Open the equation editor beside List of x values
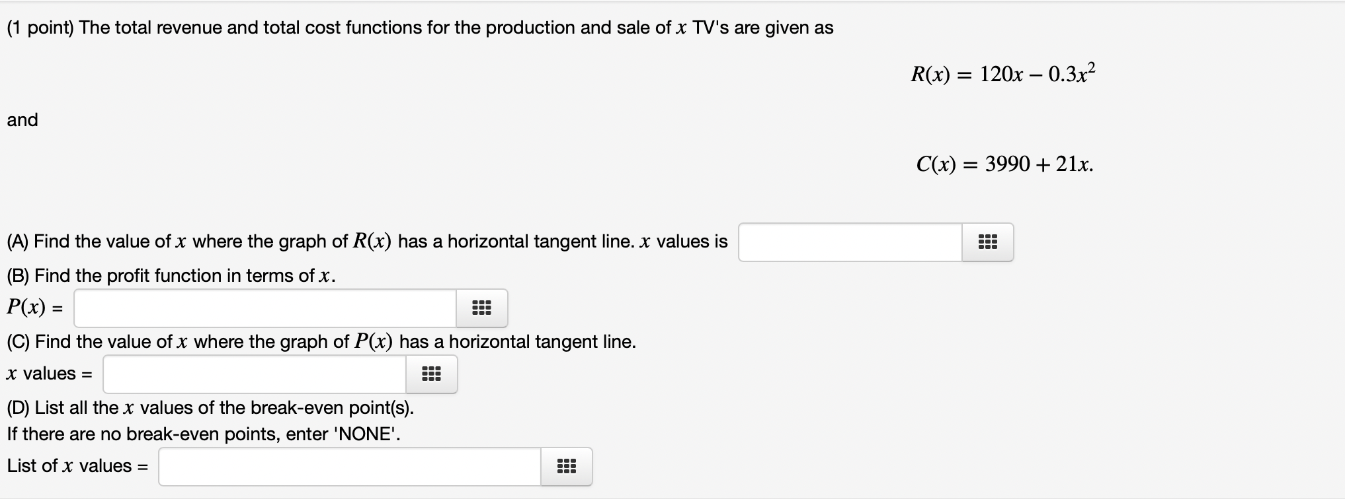1345x499 pixels. pyautogui.click(x=567, y=467)
